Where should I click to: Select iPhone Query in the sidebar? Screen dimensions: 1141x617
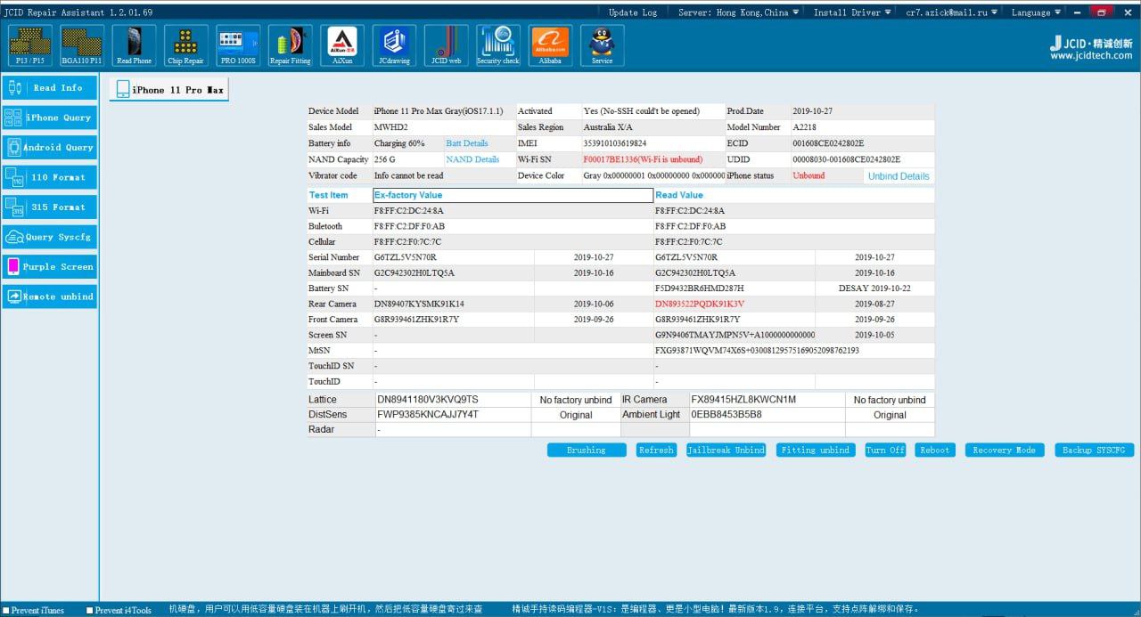[x=50, y=118]
